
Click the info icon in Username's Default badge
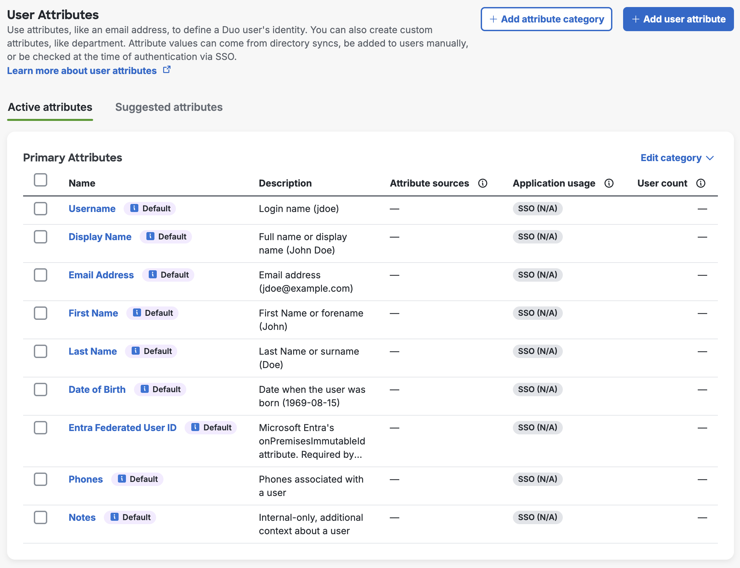pos(134,208)
